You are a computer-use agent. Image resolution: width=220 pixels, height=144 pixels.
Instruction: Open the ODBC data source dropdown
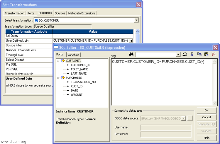coord(184,118)
